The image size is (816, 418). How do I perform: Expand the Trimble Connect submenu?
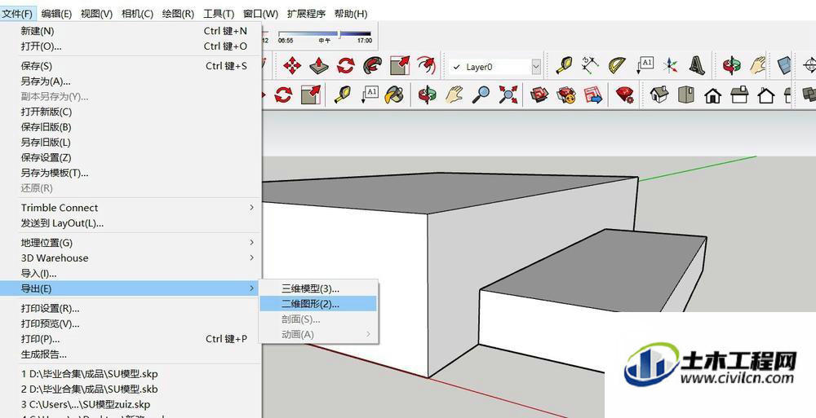coord(131,208)
